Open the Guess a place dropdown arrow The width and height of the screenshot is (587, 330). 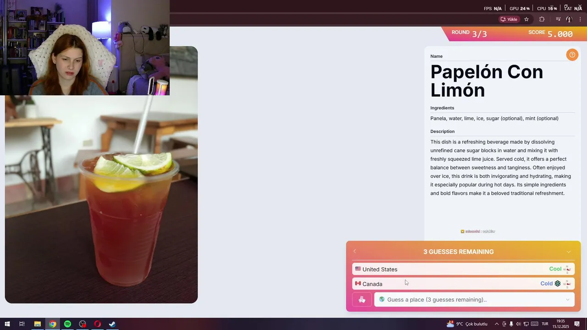[x=567, y=300]
